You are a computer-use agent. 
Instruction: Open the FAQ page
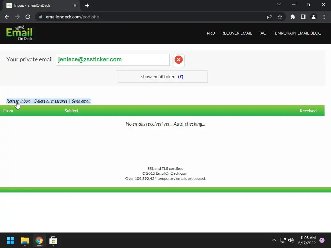point(262,33)
